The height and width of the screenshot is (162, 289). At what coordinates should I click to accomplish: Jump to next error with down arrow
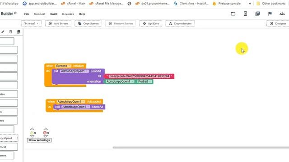tap(46, 136)
